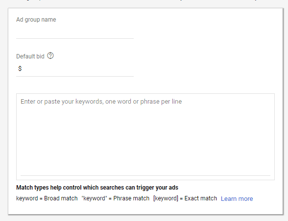Click the underline beneath Ad group name
The width and height of the screenshot is (288, 221).
tap(75, 38)
